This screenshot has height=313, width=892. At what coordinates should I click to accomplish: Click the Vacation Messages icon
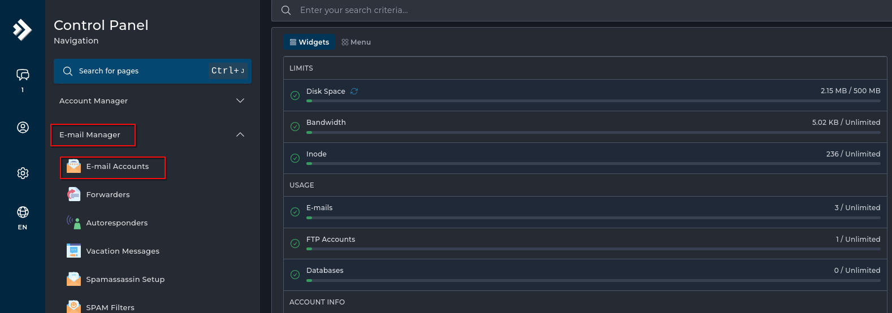pyautogui.click(x=73, y=251)
